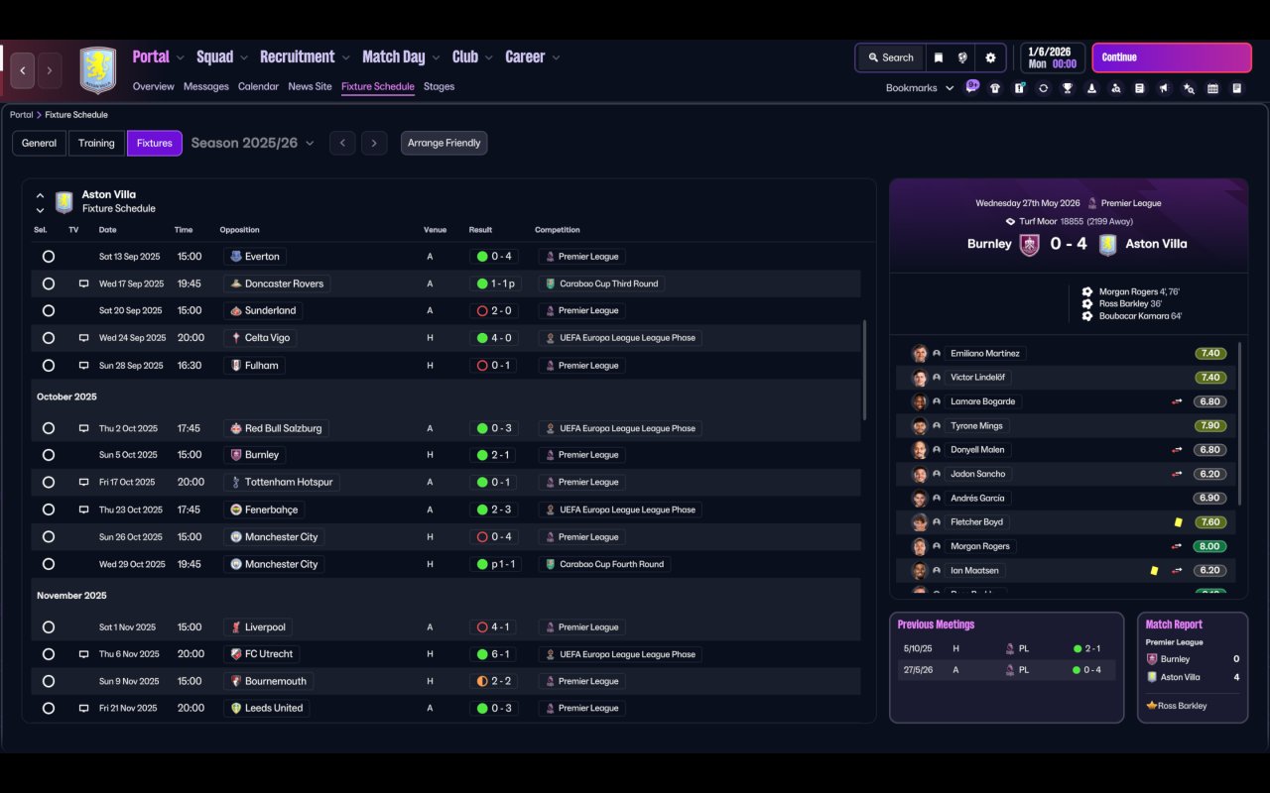1270x793 pixels.
Task: Open the settings gear icon
Action: [990, 57]
